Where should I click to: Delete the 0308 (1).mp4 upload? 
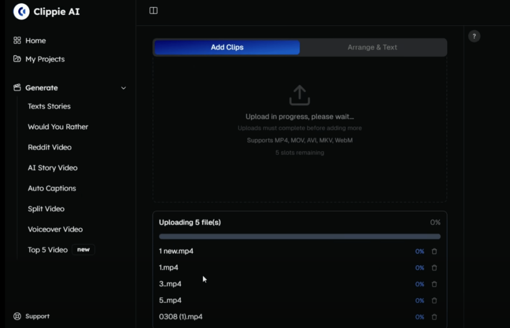(x=434, y=317)
